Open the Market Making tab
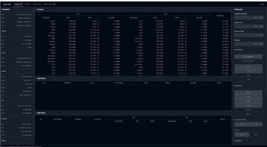 (49, 4)
